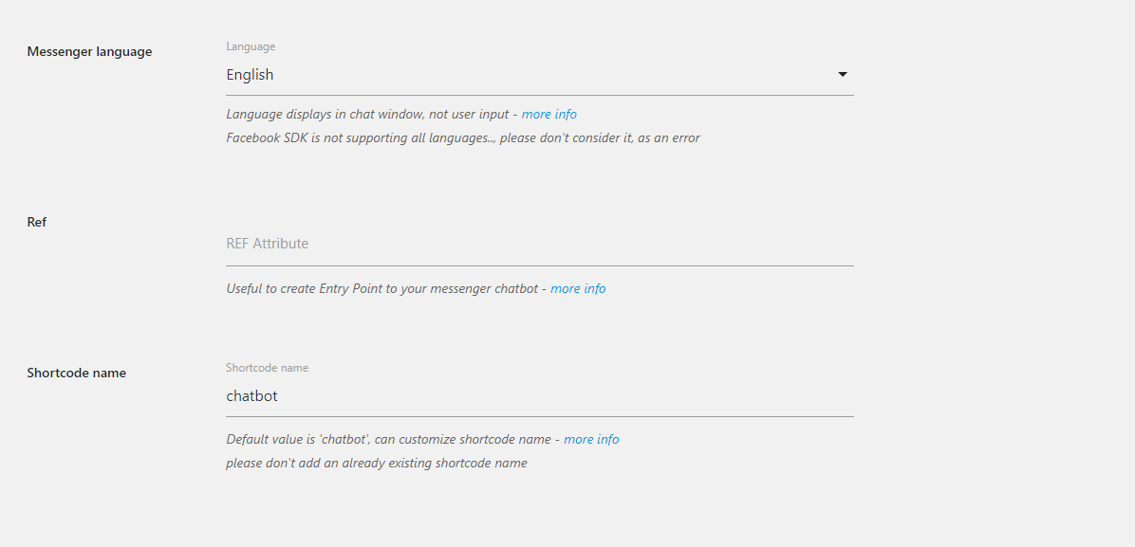Click the "Default value is 'chatbot'" hint text
The height and width of the screenshot is (547, 1135).
coord(388,440)
